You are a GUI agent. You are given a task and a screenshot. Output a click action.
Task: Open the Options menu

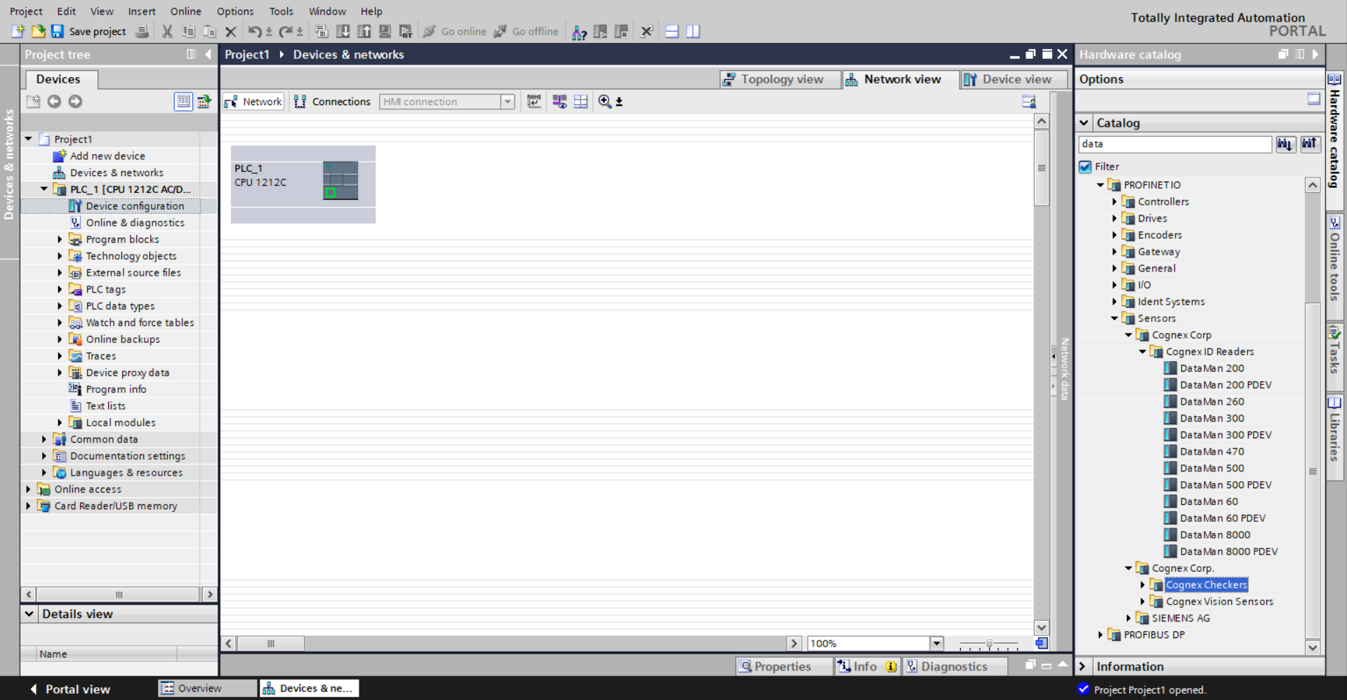(x=234, y=11)
